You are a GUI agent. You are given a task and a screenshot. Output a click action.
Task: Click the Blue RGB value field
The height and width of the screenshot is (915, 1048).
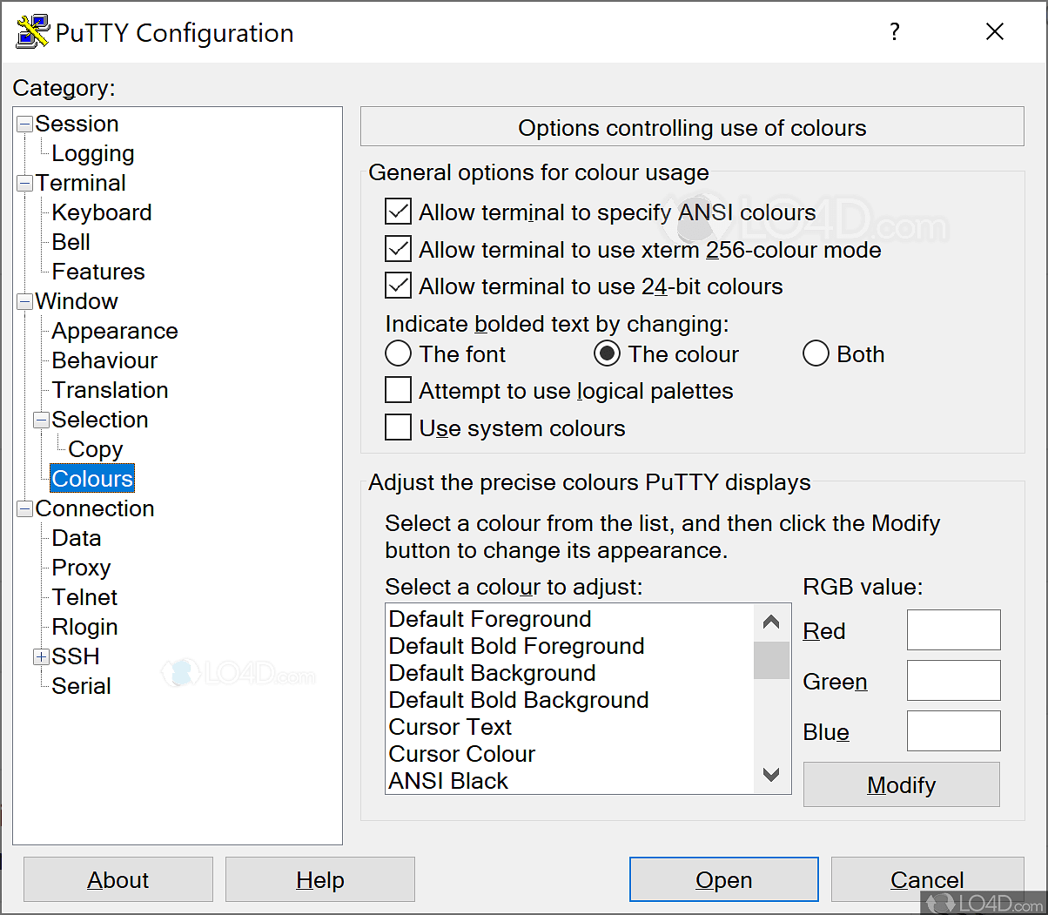coord(954,731)
